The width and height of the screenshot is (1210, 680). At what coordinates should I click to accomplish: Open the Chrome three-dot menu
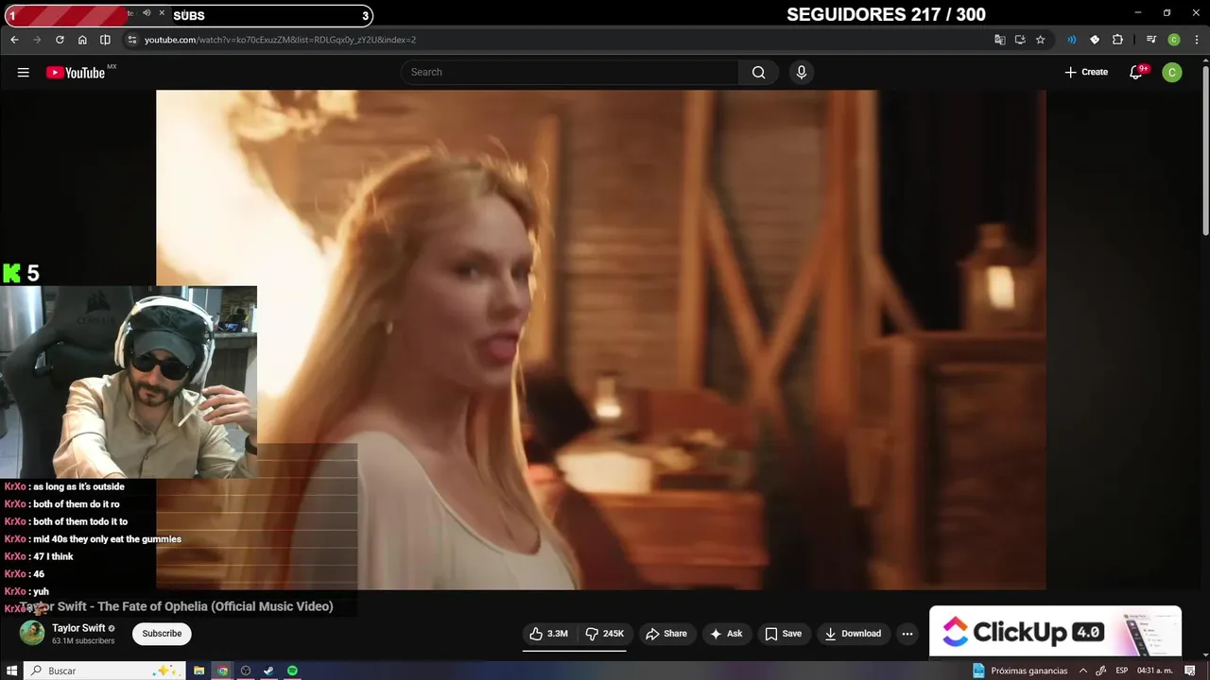pyautogui.click(x=1196, y=40)
